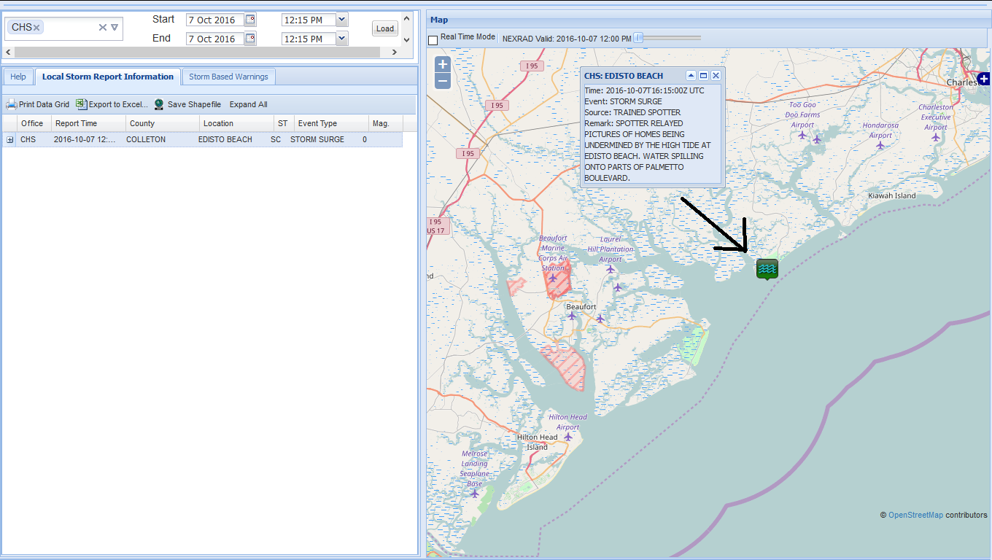Switch to Storm Based Warnings tab
The height and width of the screenshot is (560, 992).
(x=228, y=77)
